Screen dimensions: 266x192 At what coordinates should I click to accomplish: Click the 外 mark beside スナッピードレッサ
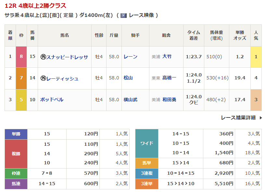43,57
